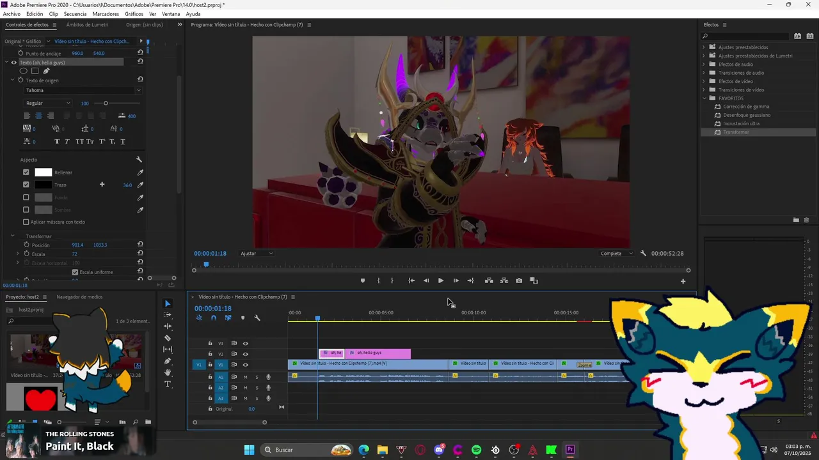Screen dimensions: 819x460
Task: Open the Archivo menu
Action: point(12,14)
